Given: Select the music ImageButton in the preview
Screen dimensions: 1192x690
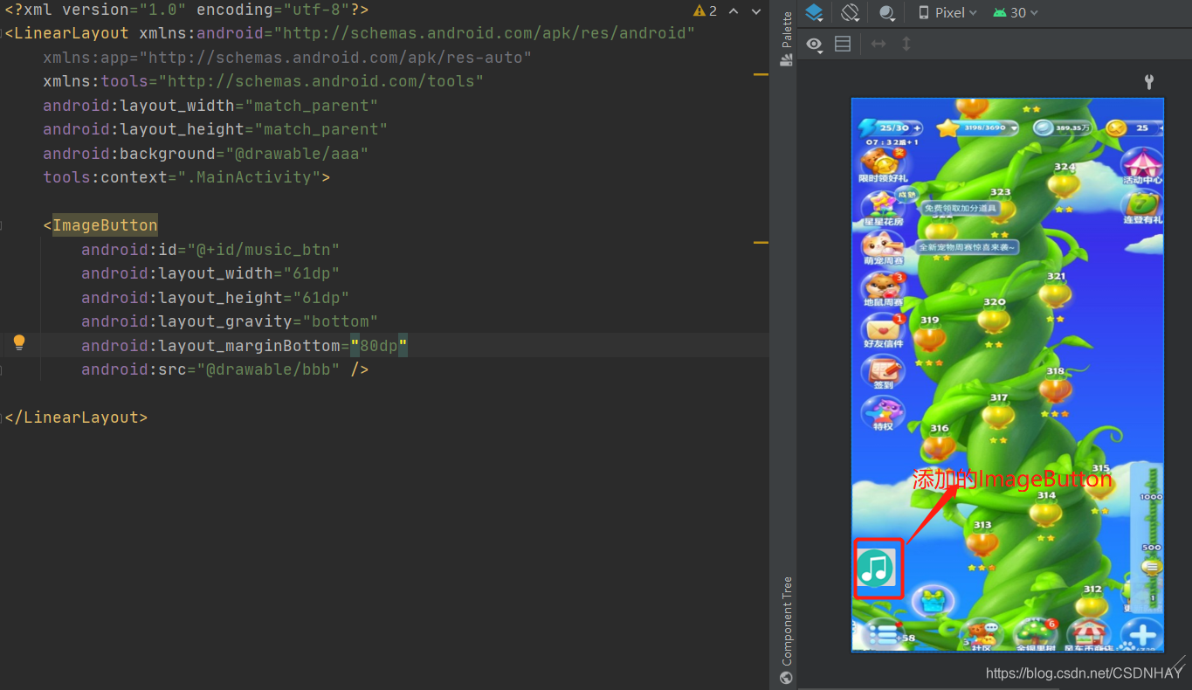Looking at the screenshot, I should click(878, 568).
